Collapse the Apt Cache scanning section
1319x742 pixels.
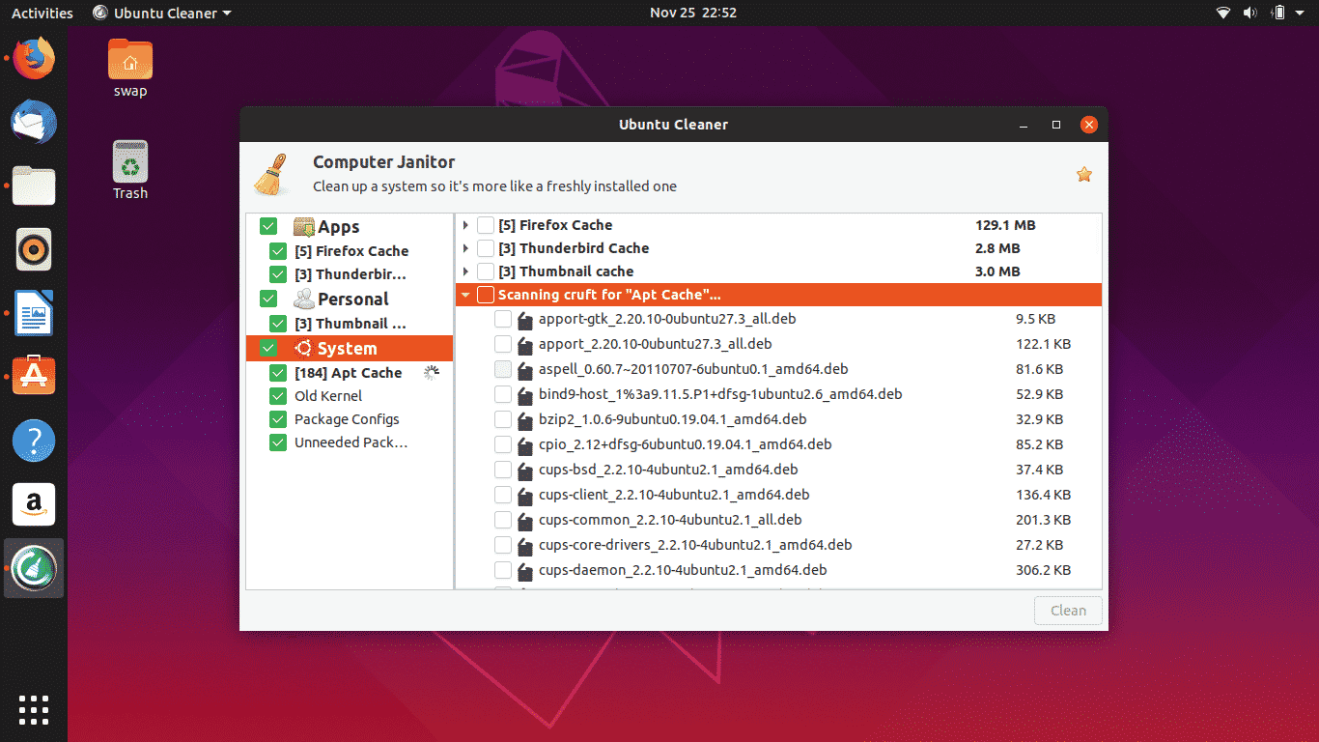[x=465, y=294]
